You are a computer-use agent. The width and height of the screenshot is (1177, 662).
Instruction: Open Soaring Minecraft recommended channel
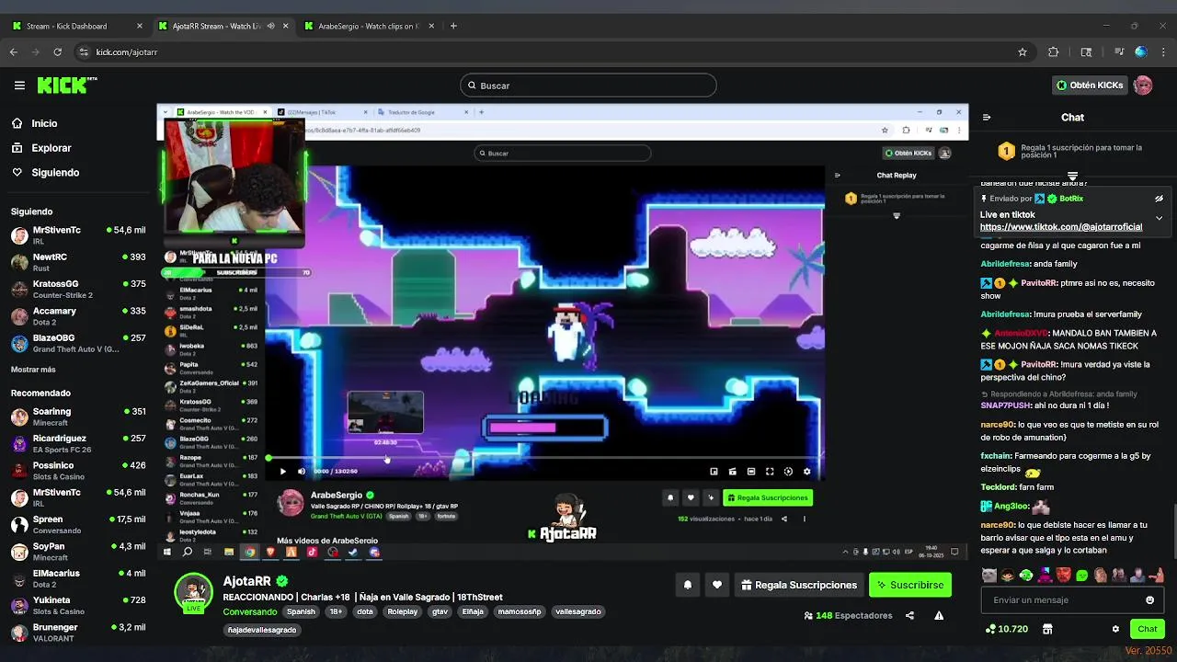click(78, 417)
